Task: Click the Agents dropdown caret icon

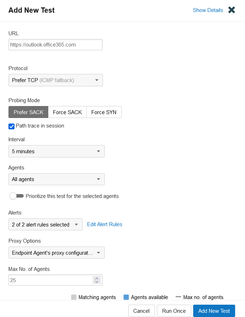Action: click(x=98, y=179)
